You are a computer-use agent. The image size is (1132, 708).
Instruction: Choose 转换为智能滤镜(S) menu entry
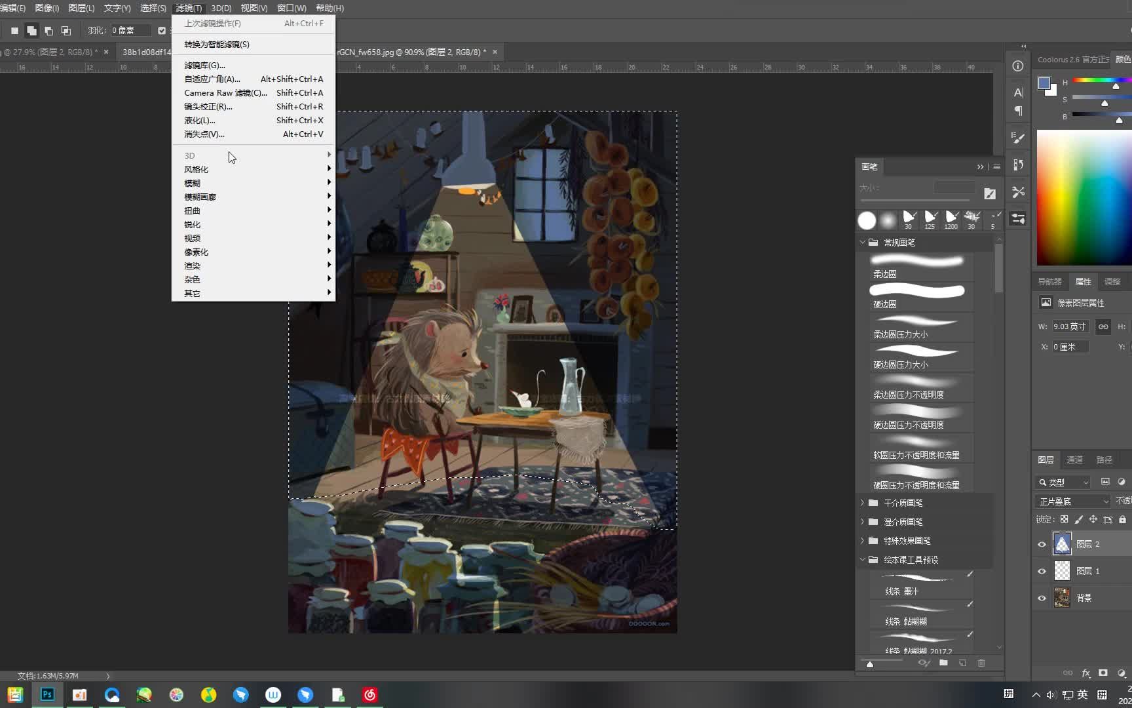(253, 44)
